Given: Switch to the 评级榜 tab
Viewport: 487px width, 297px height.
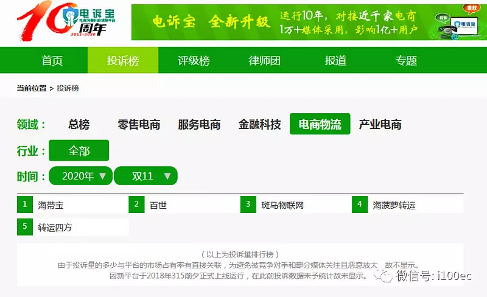Looking at the screenshot, I should click(194, 60).
